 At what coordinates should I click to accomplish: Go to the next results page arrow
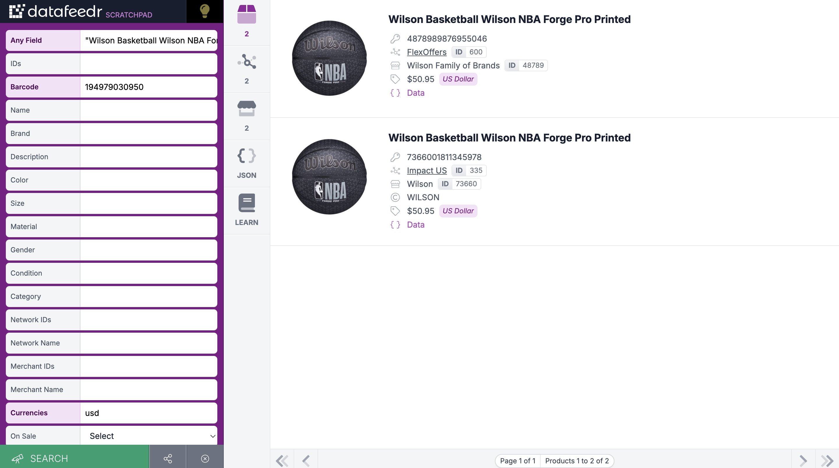(x=803, y=460)
